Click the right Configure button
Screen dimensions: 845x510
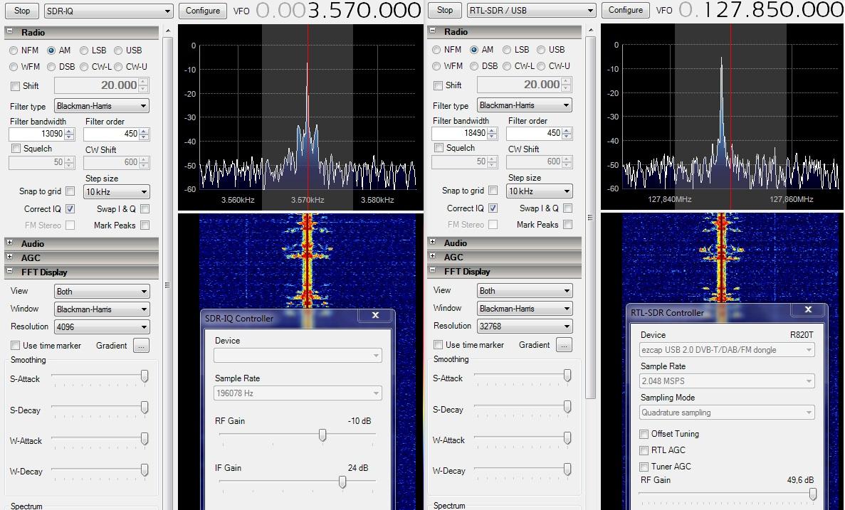point(626,10)
